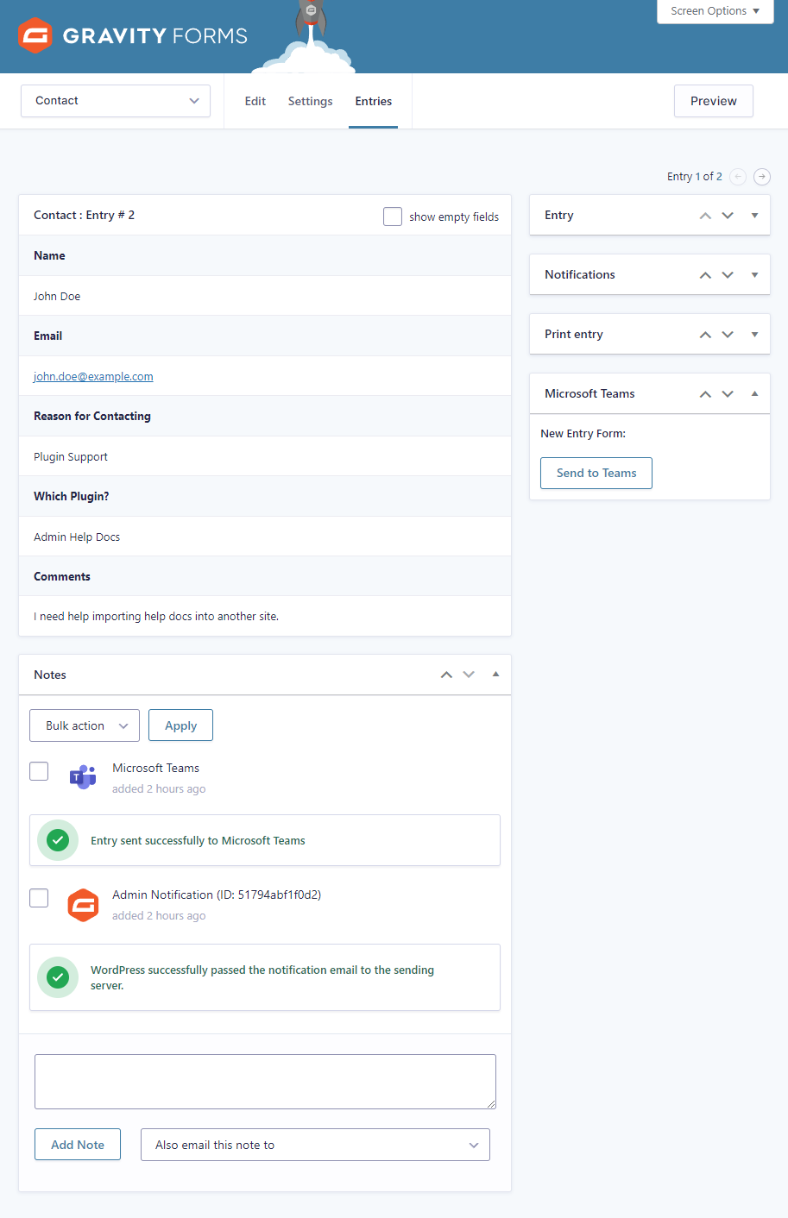The image size is (788, 1218).
Task: Click the Microsoft Teams icon on the note
Action: 83,777
